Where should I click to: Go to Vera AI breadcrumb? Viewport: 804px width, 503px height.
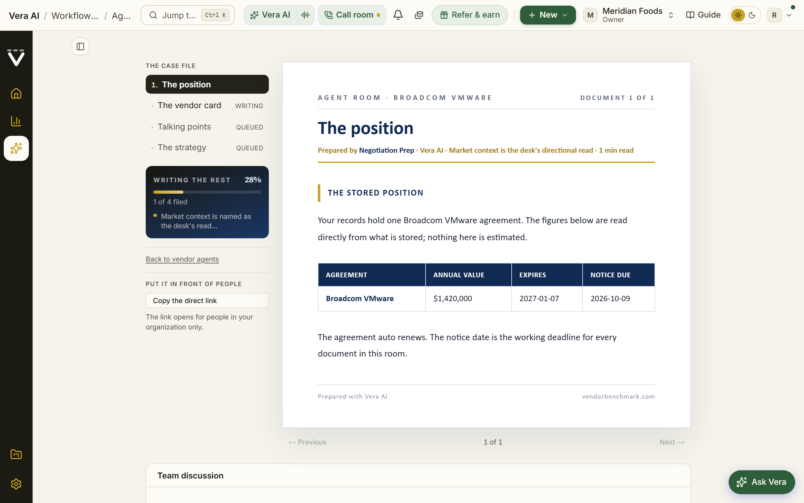click(24, 16)
